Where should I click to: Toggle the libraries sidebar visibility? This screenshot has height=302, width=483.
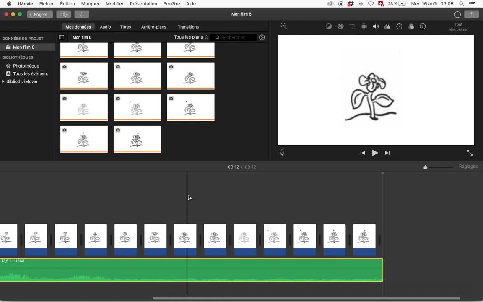tap(61, 37)
